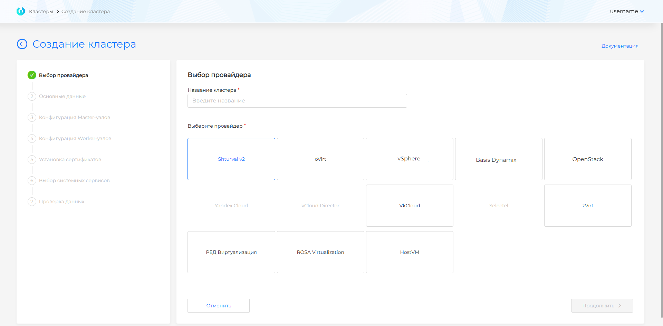
Task: Click step 7 circle icon in wizard
Action: [32, 201]
